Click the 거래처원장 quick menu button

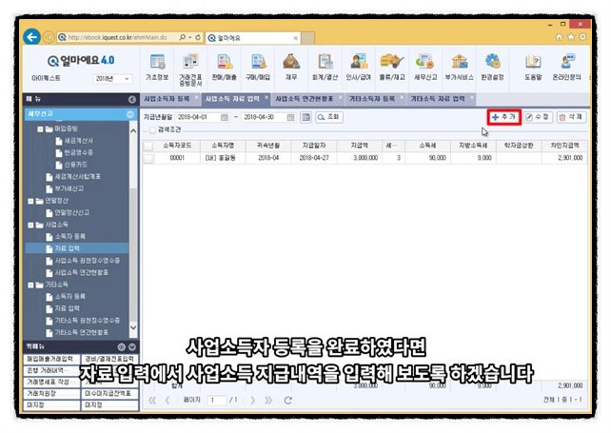click(x=51, y=394)
